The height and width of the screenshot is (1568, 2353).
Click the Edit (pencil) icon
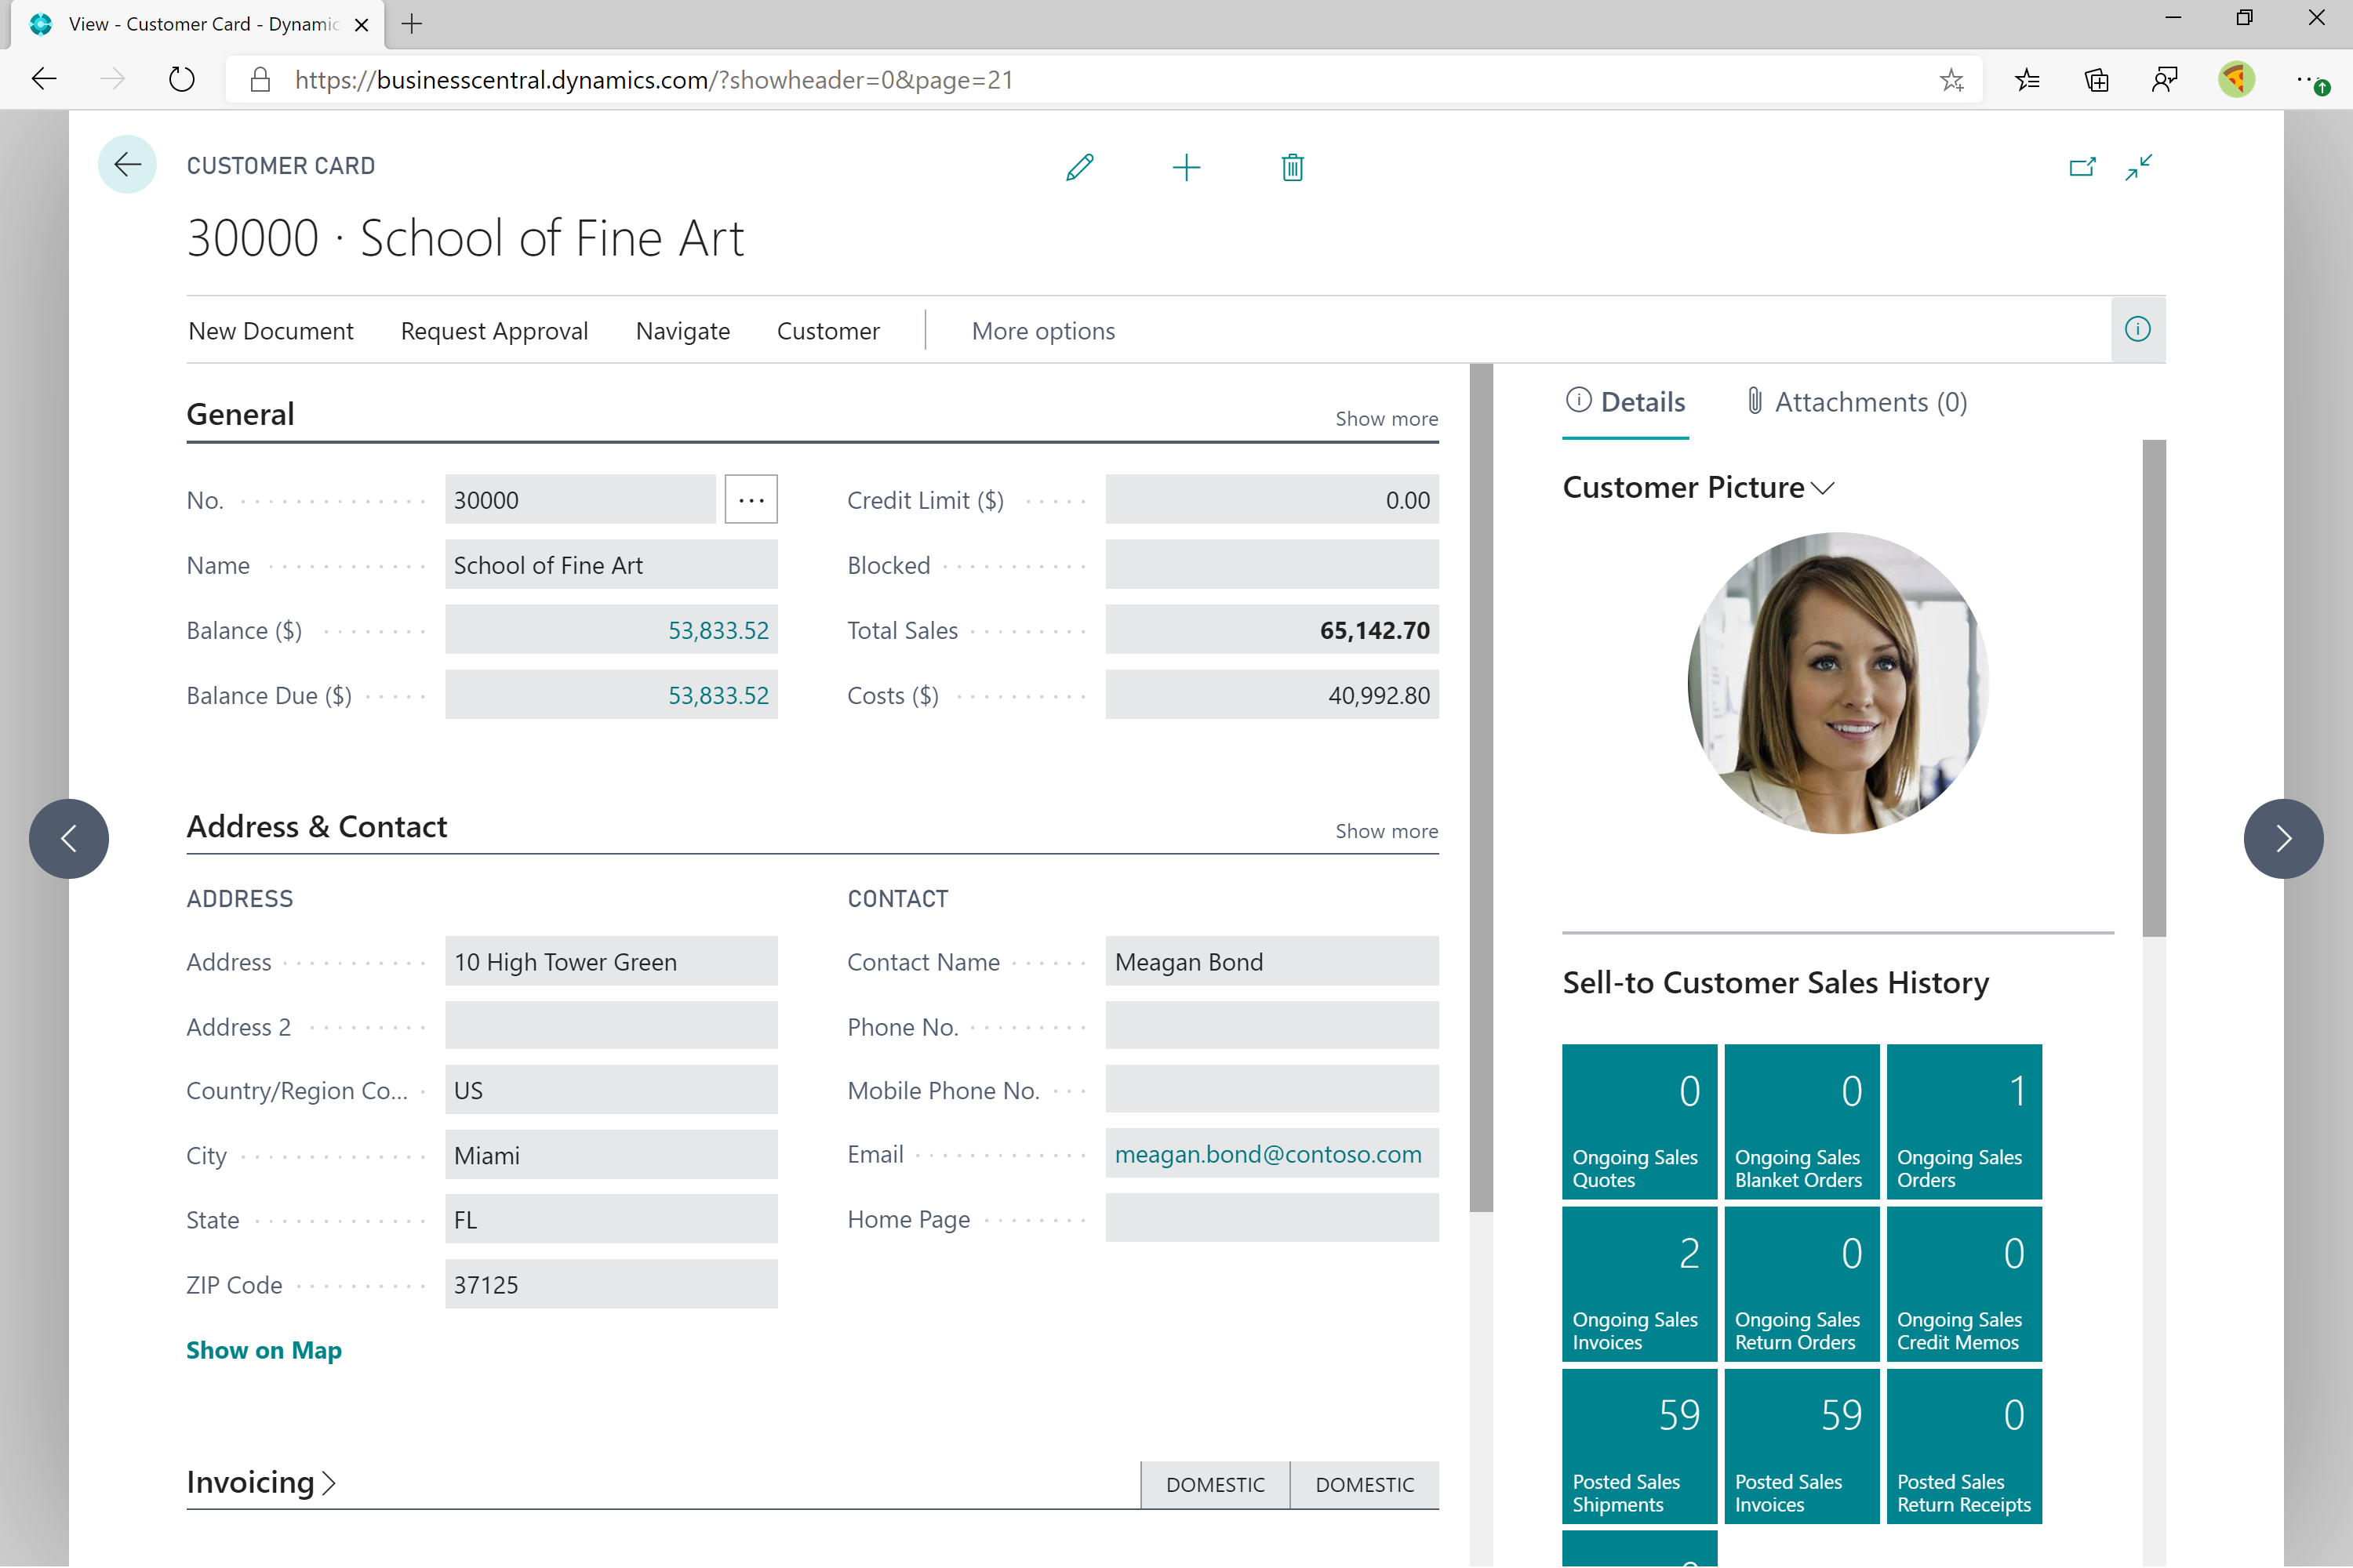tap(1080, 166)
